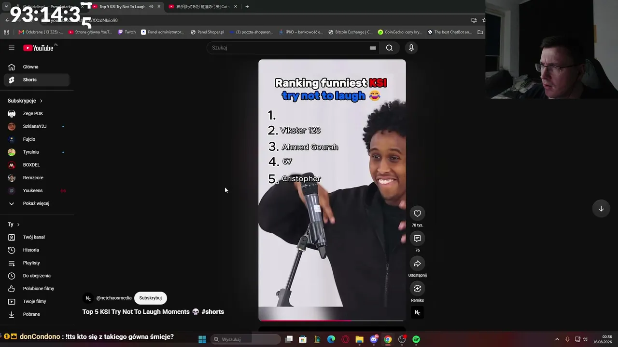Expand the Subskrypcje section chevron
This screenshot has width=618, height=347.
coord(41,101)
